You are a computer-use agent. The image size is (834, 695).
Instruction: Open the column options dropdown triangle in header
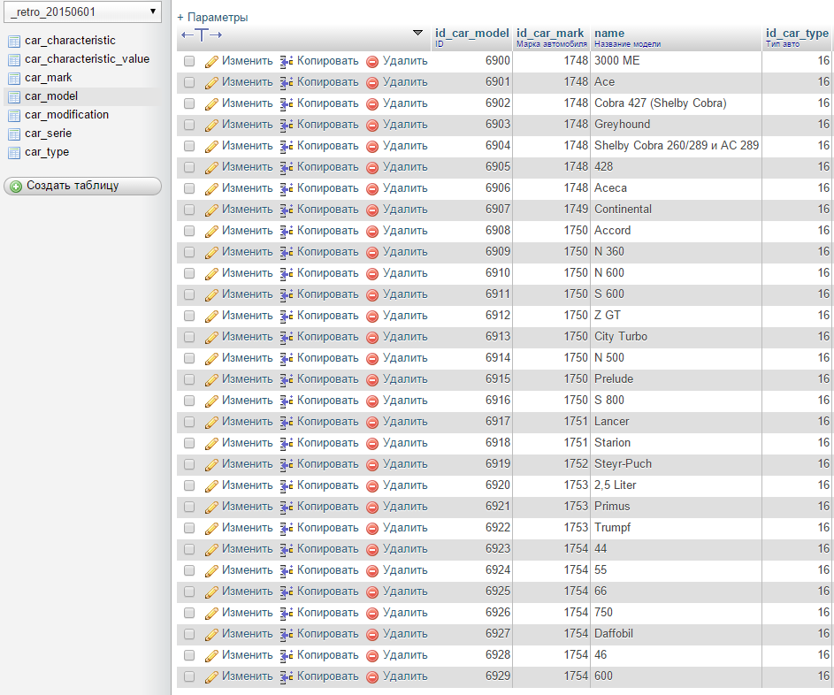(x=417, y=33)
